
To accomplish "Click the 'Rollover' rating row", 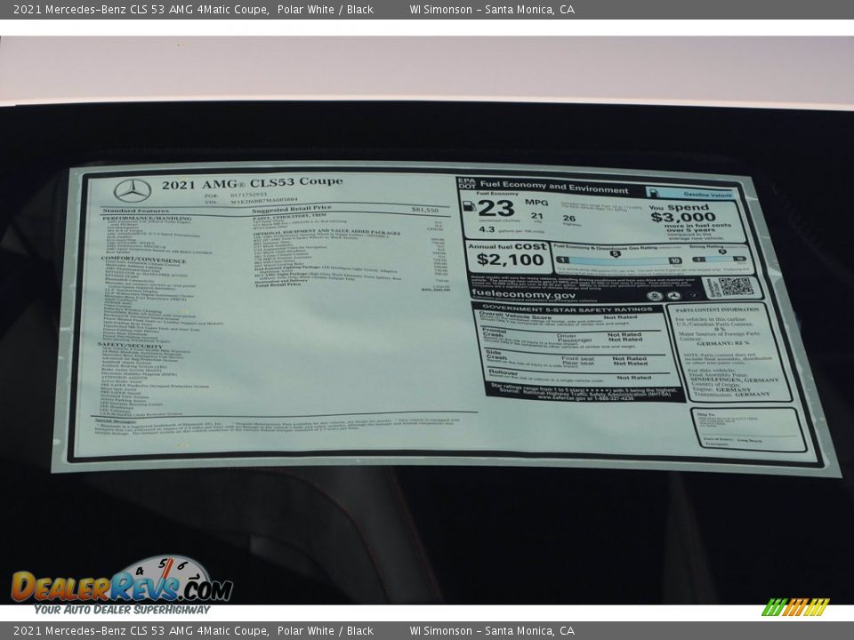I will pos(568,375).
